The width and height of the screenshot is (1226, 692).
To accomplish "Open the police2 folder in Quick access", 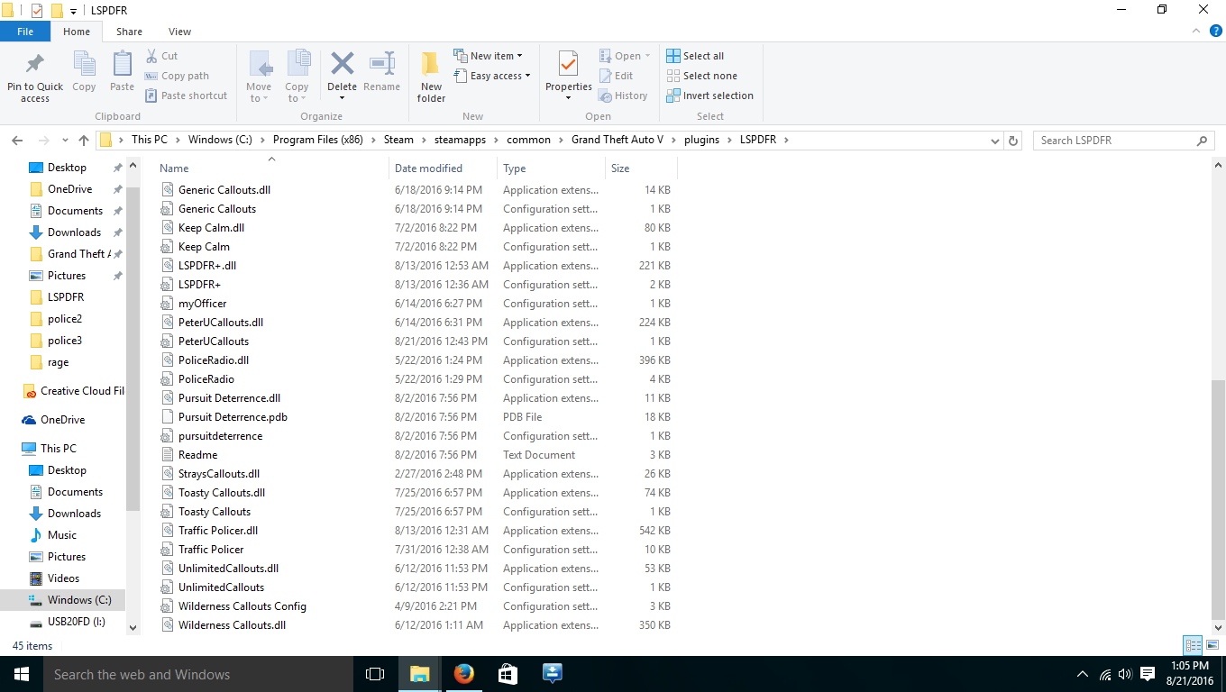I will (x=63, y=319).
